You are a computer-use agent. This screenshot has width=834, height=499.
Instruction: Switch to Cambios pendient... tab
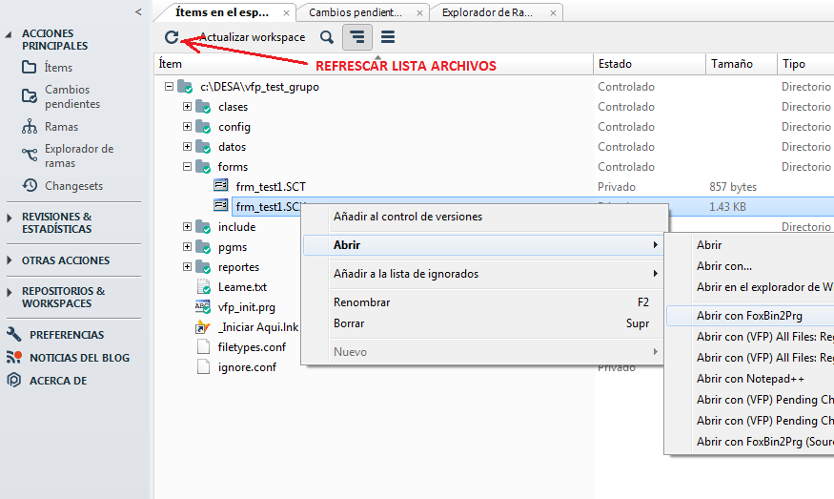(x=355, y=12)
